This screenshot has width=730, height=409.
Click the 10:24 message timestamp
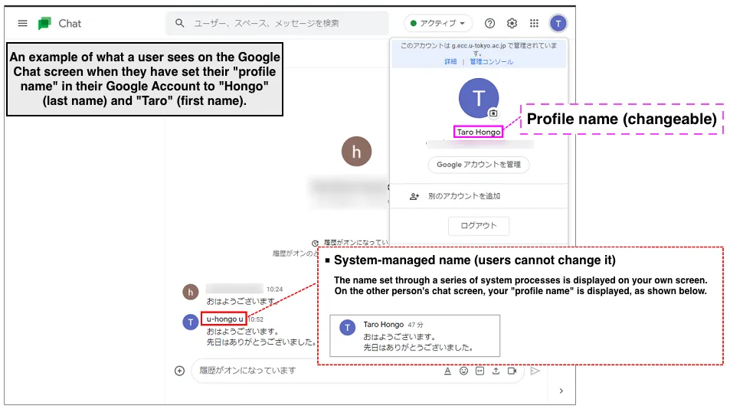[x=274, y=290]
